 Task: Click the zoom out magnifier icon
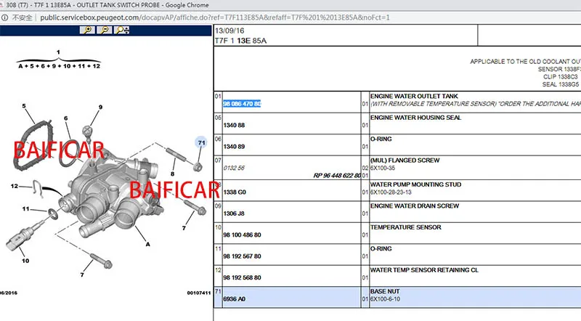pos(105,30)
